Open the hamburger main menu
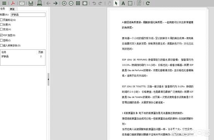 (x=4, y=3)
